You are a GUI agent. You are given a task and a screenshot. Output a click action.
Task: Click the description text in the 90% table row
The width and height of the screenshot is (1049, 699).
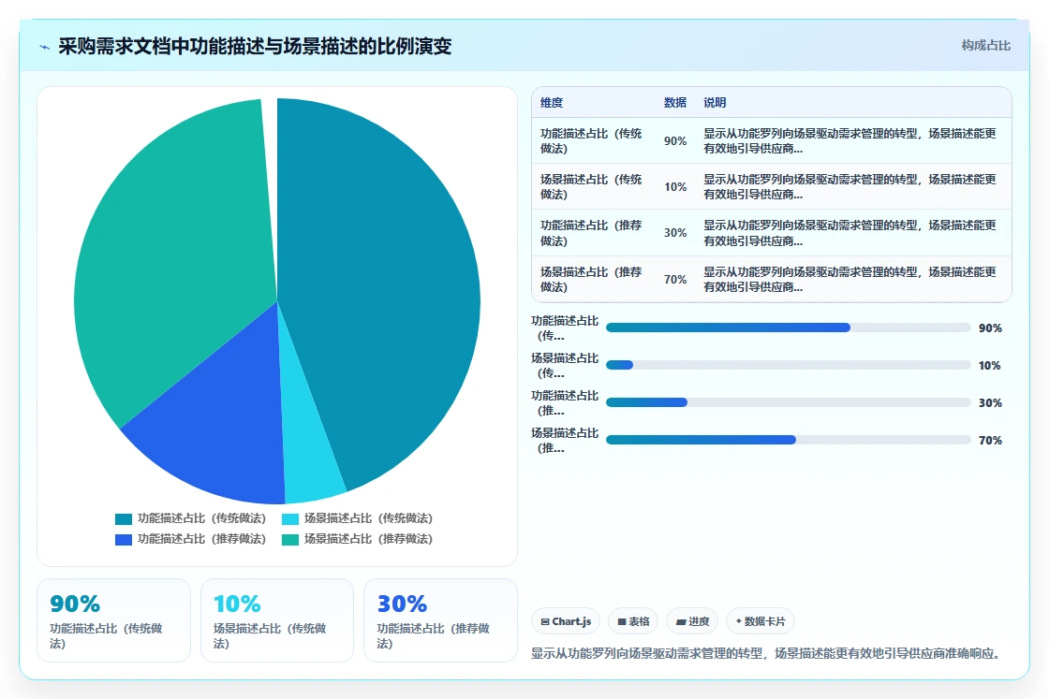point(849,141)
